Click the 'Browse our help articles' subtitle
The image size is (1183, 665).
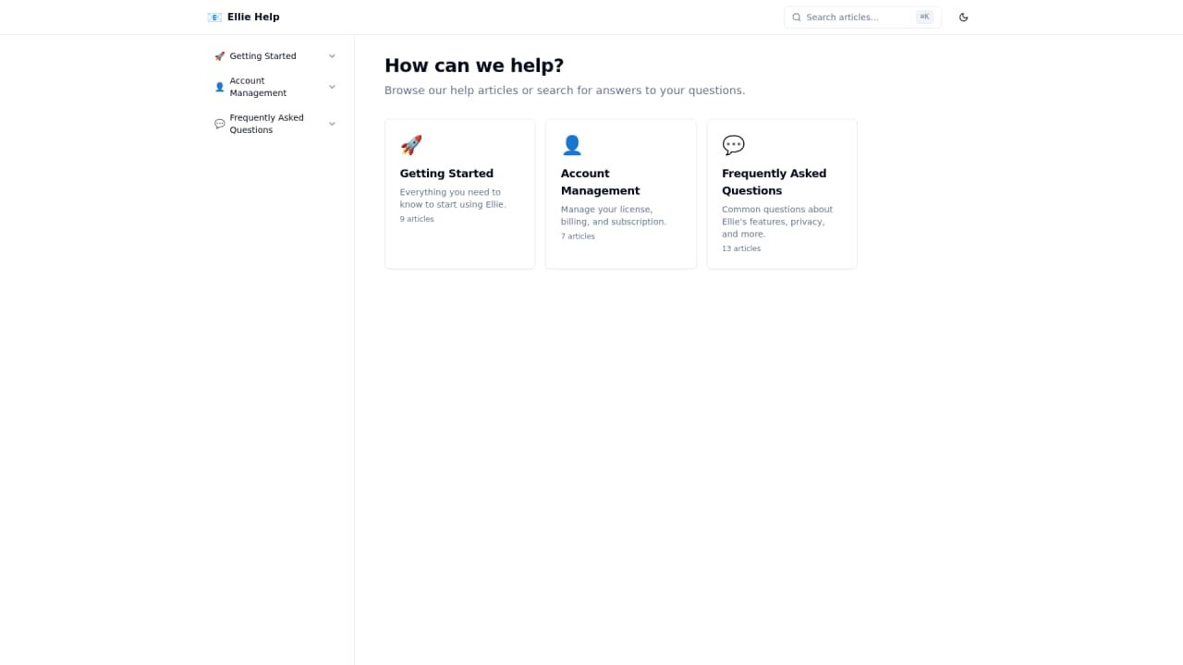pos(565,91)
